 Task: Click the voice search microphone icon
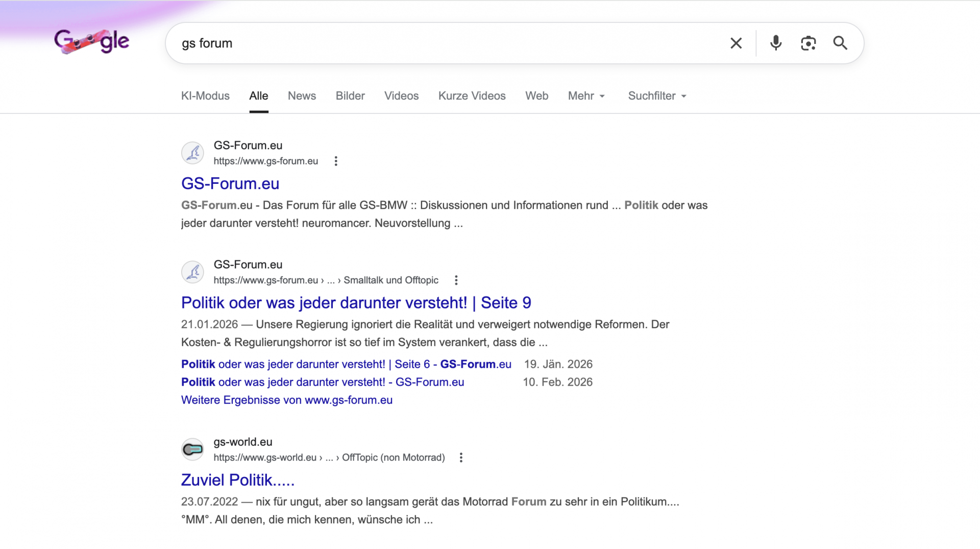(775, 43)
